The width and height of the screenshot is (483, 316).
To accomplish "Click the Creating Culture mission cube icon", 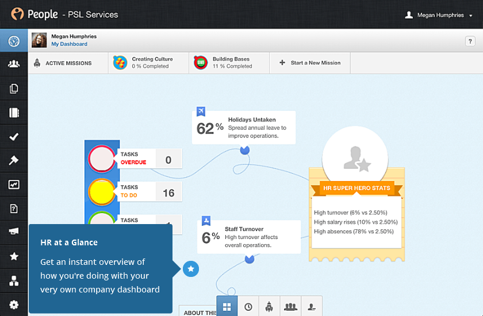I will tap(120, 63).
